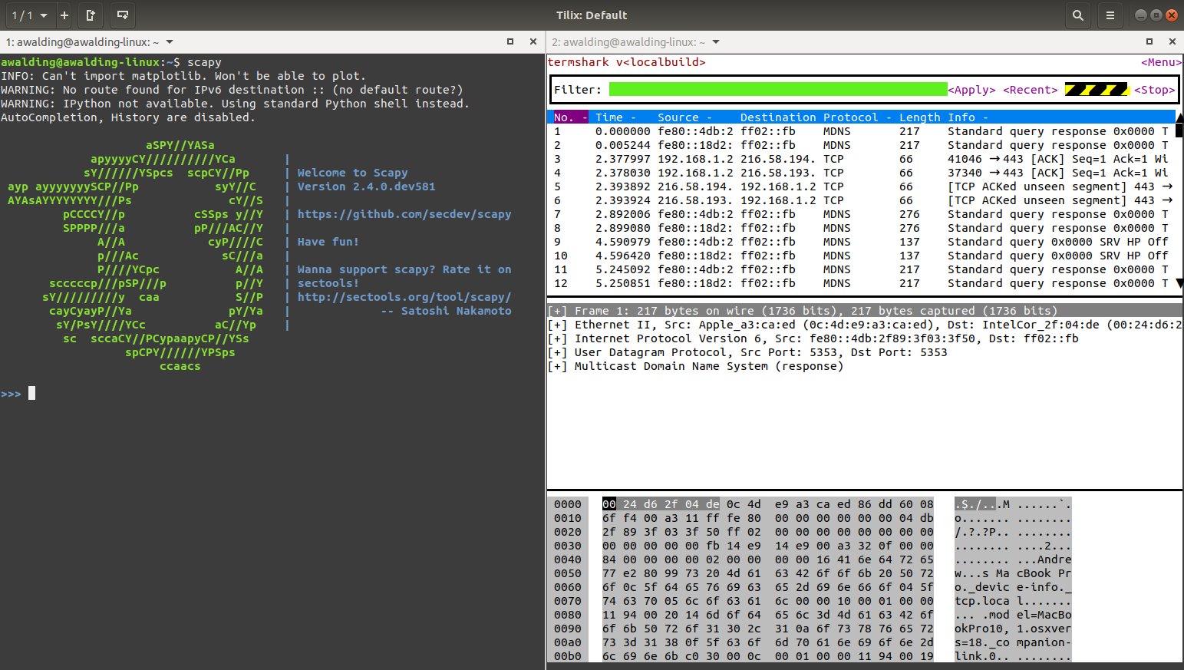The image size is (1184, 670).
Task: Close terminal 2 termshark pane
Action: point(1172,42)
